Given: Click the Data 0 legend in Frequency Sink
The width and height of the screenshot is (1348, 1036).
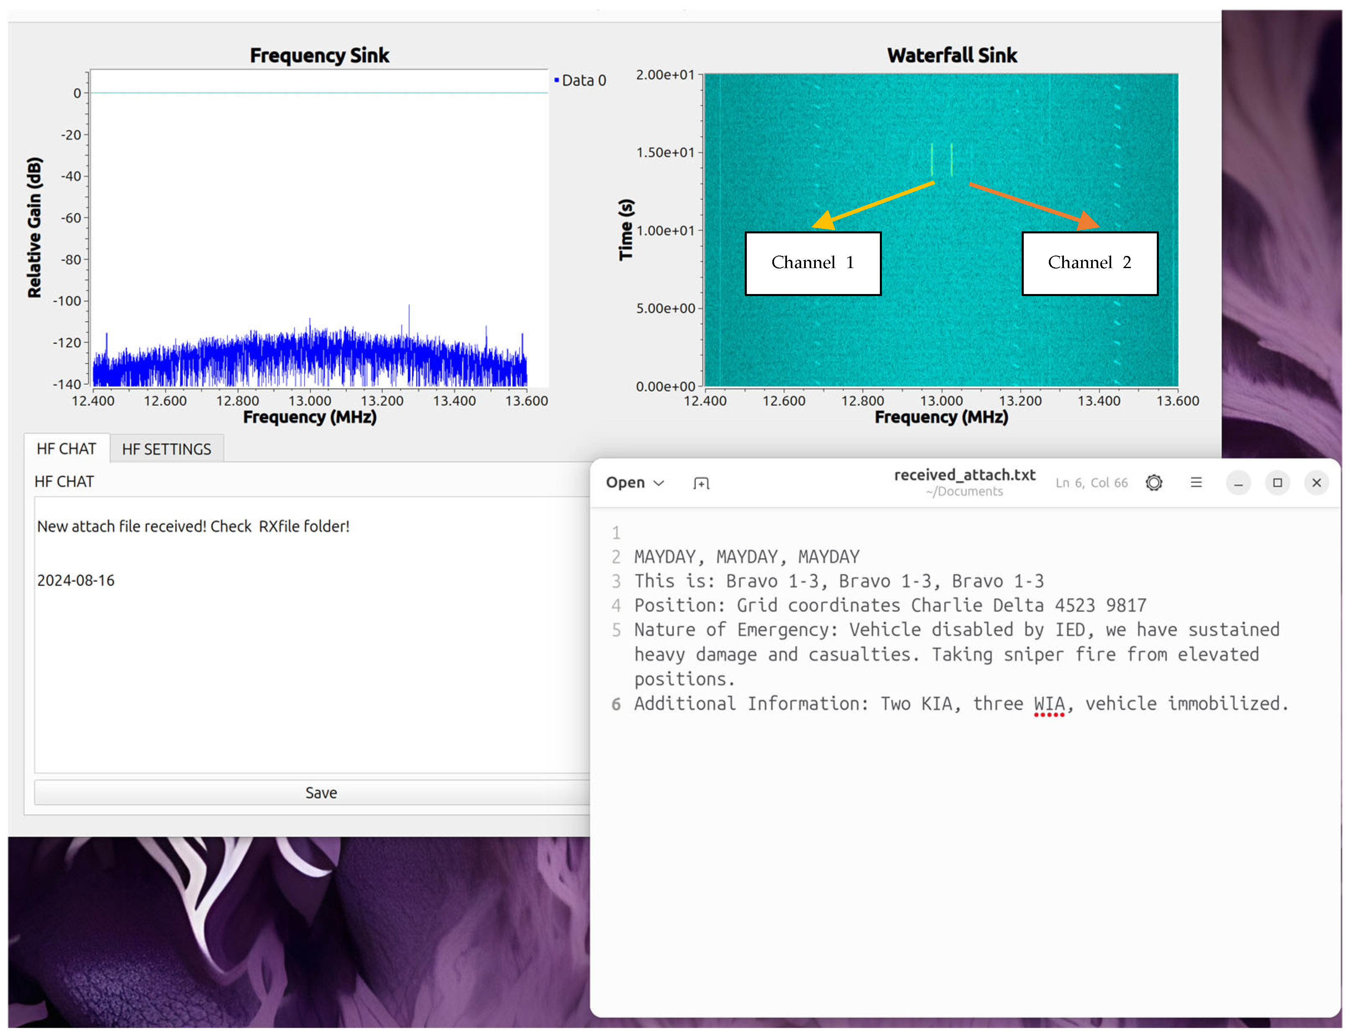Looking at the screenshot, I should (x=580, y=80).
